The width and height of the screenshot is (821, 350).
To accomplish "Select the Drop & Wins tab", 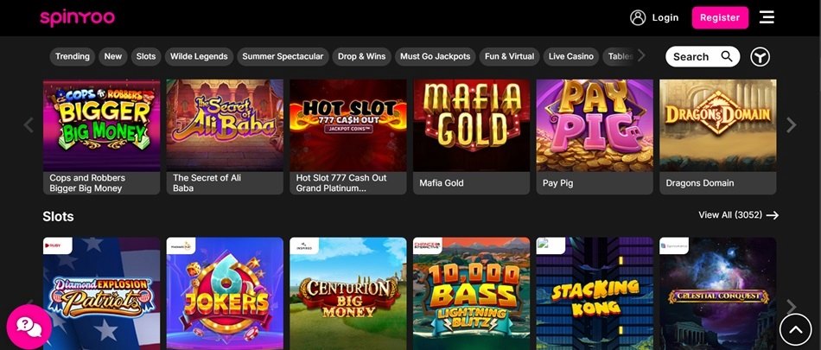I will click(x=361, y=56).
